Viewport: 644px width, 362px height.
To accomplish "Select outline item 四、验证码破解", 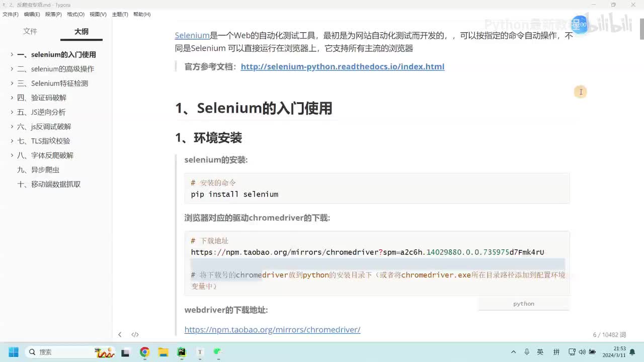I will tap(42, 98).
